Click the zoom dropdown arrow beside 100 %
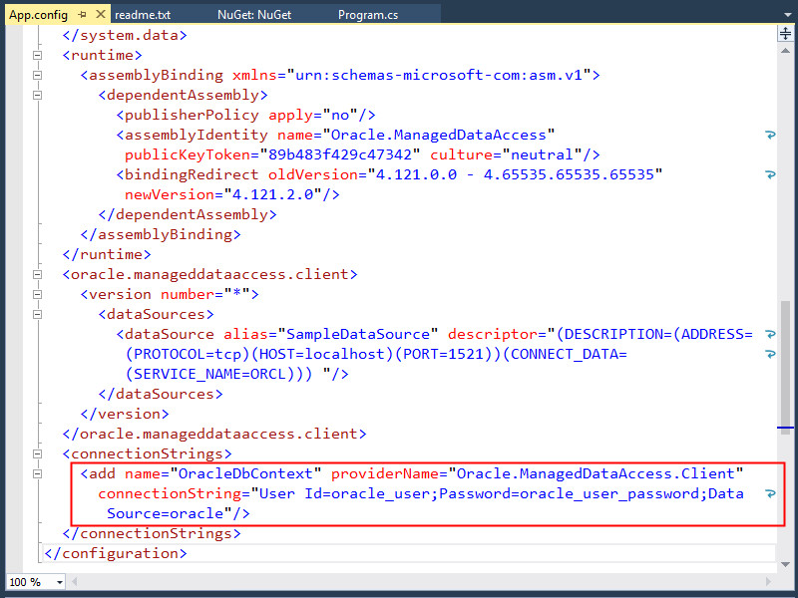This screenshot has width=798, height=598. point(58,582)
